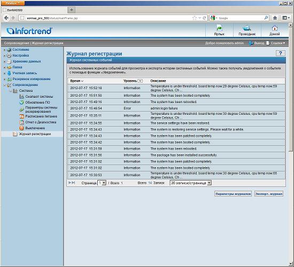Screen dimensions: 294x267
Task: Go to Домой home icon
Action: click(x=275, y=30)
